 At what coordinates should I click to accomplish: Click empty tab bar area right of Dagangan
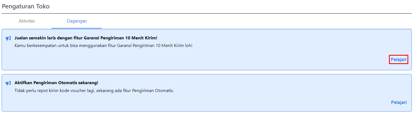click(x=245, y=21)
